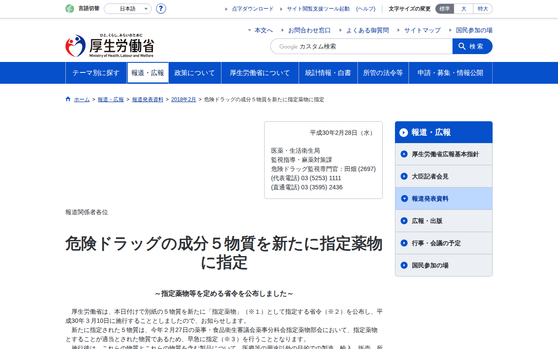Open the サイトマップ link

pyautogui.click(x=422, y=30)
